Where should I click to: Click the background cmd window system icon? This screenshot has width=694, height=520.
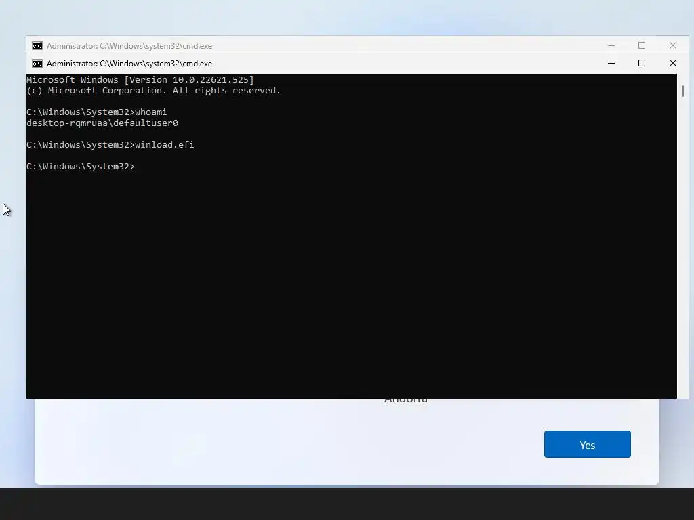coord(37,46)
